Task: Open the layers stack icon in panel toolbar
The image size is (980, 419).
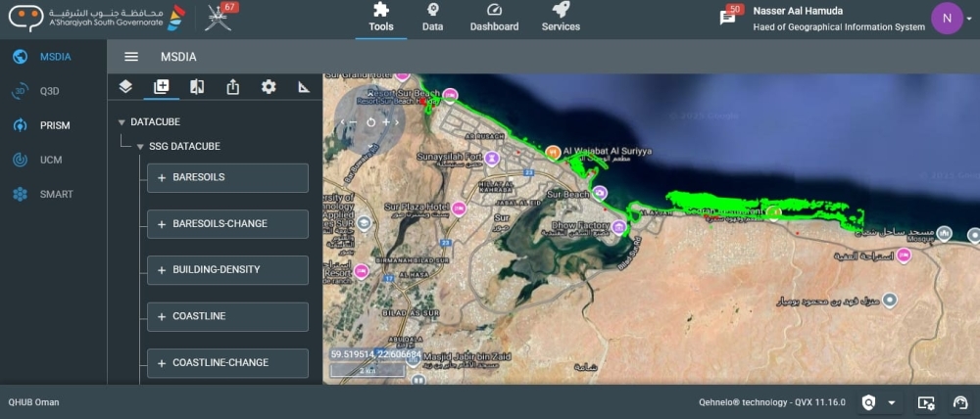Action: pyautogui.click(x=125, y=87)
